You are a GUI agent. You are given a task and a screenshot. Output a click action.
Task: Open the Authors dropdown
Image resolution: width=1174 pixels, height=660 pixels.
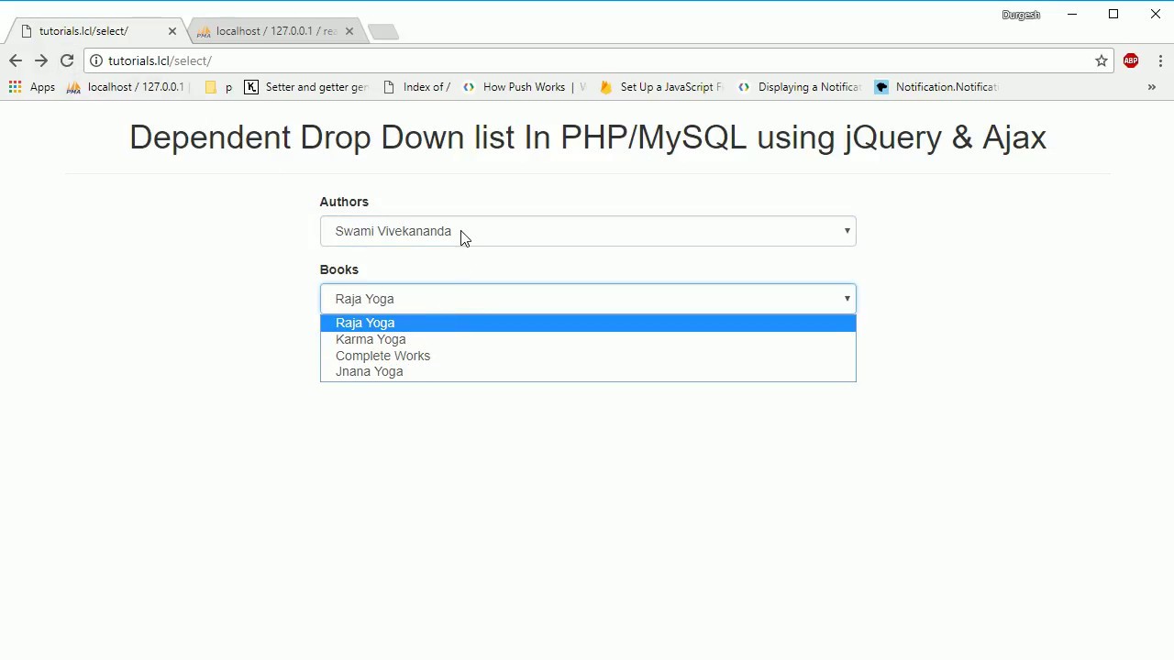click(x=588, y=231)
